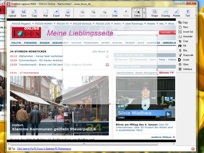Click the Print toolbar icon
Image resolution: width=204 pixels, height=153 pixels.
point(67,13)
